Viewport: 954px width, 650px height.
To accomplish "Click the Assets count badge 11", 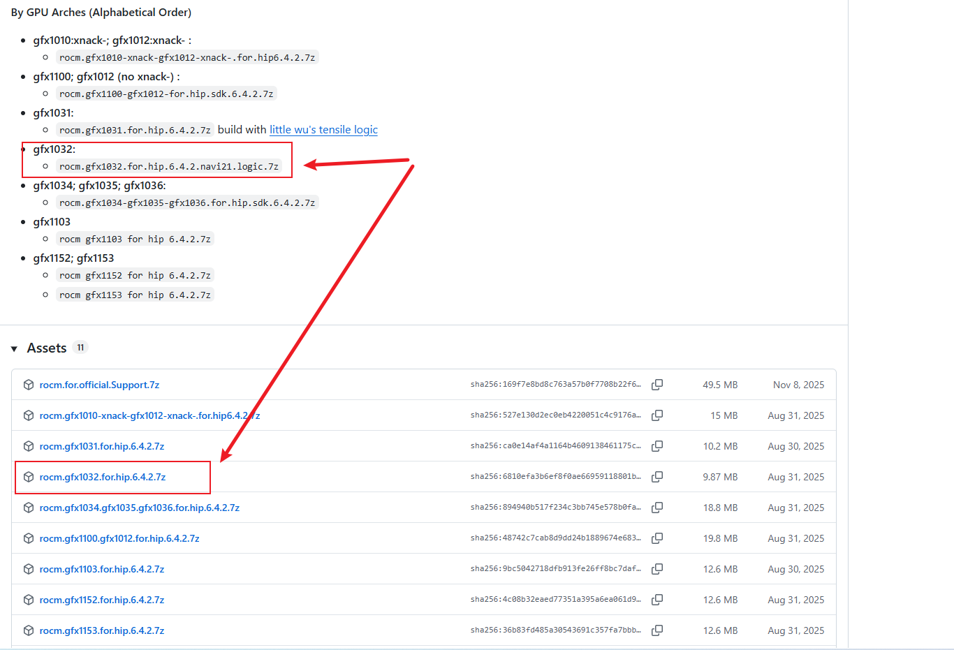I will coord(80,348).
